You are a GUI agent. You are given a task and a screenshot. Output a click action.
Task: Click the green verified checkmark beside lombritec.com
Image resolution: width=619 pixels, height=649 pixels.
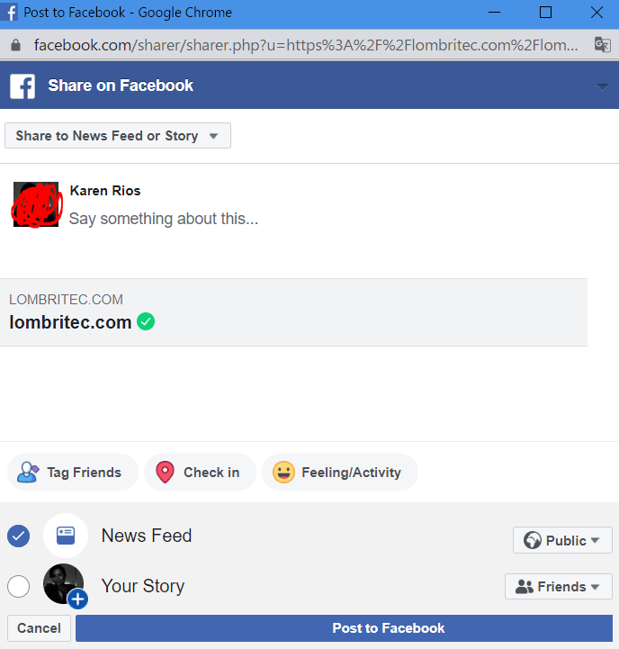[146, 321]
